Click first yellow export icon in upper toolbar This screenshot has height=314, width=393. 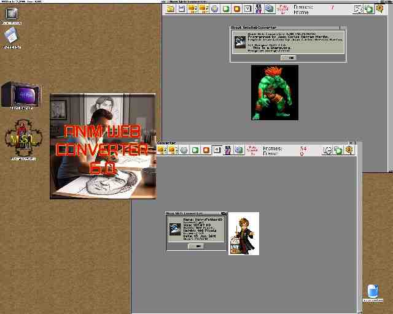pyautogui.click(x=193, y=9)
